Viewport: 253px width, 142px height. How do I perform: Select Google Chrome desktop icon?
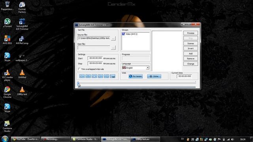[x=7, y=92]
